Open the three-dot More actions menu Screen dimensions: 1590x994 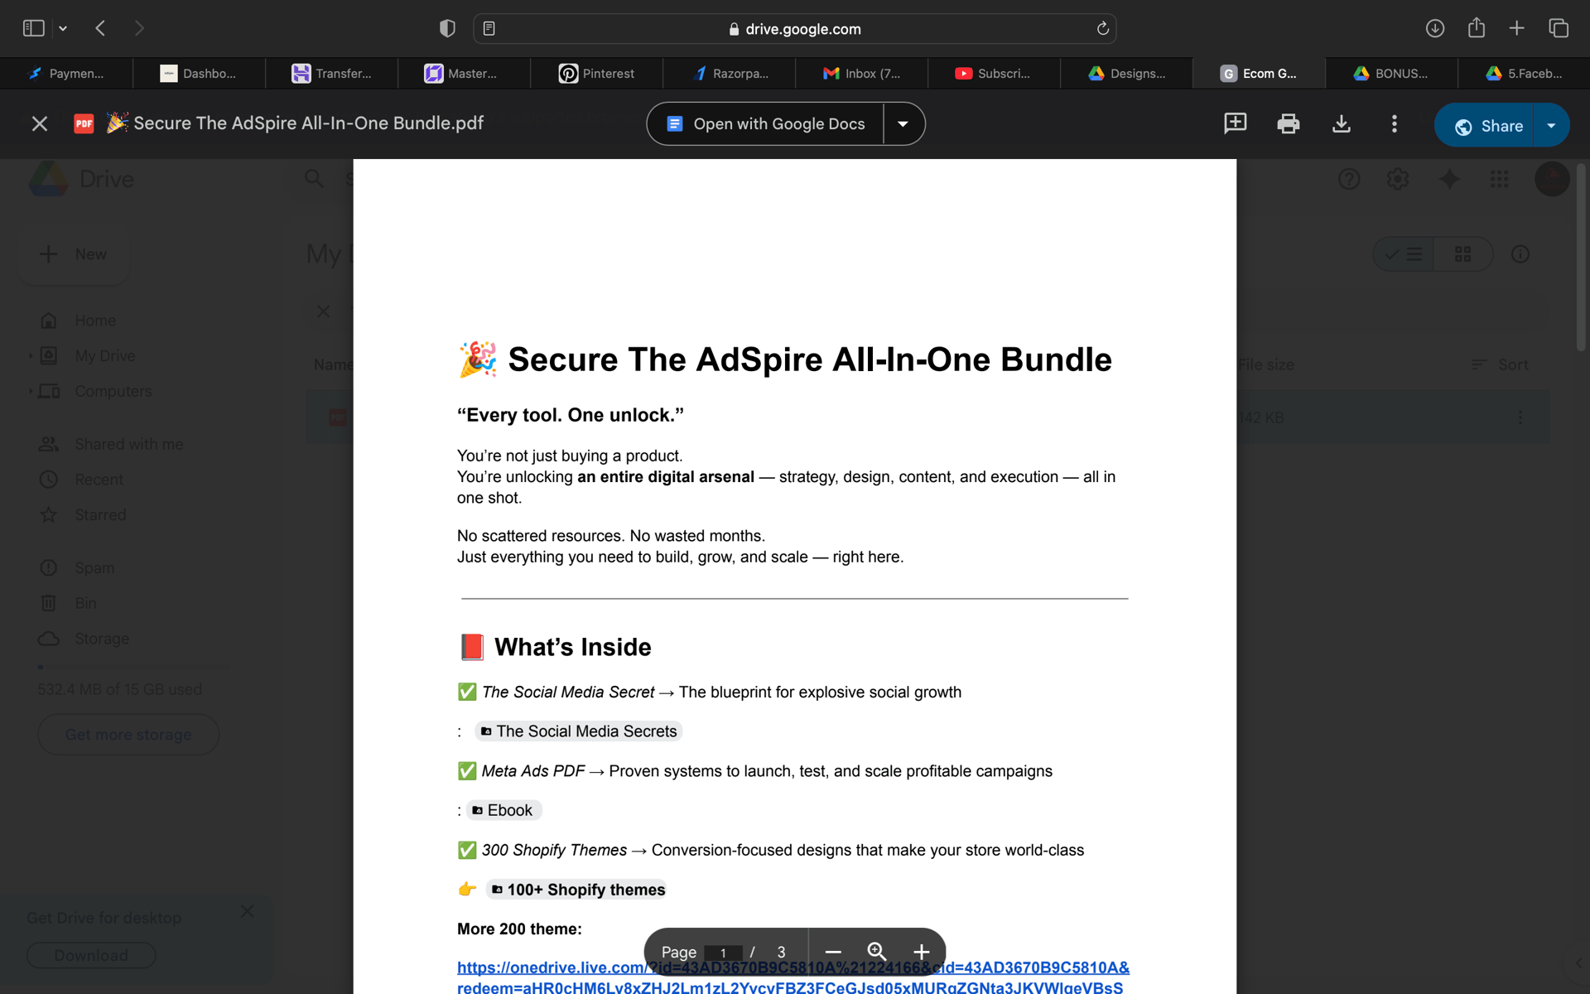click(1394, 124)
